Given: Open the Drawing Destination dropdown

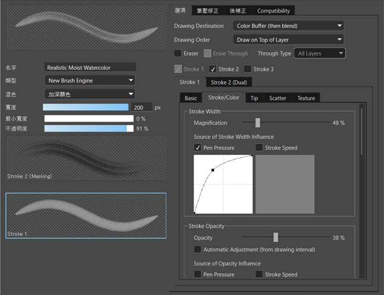Looking at the screenshot, I should pos(288,26).
